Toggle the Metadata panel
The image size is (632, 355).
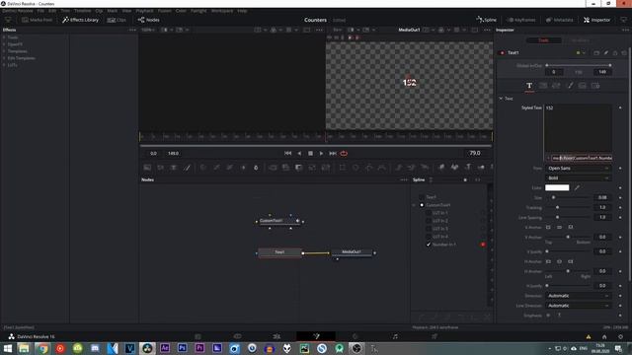pos(560,20)
